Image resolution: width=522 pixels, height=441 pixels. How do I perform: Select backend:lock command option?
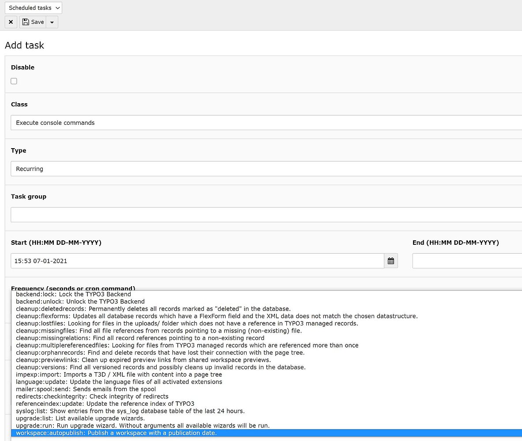[73, 294]
